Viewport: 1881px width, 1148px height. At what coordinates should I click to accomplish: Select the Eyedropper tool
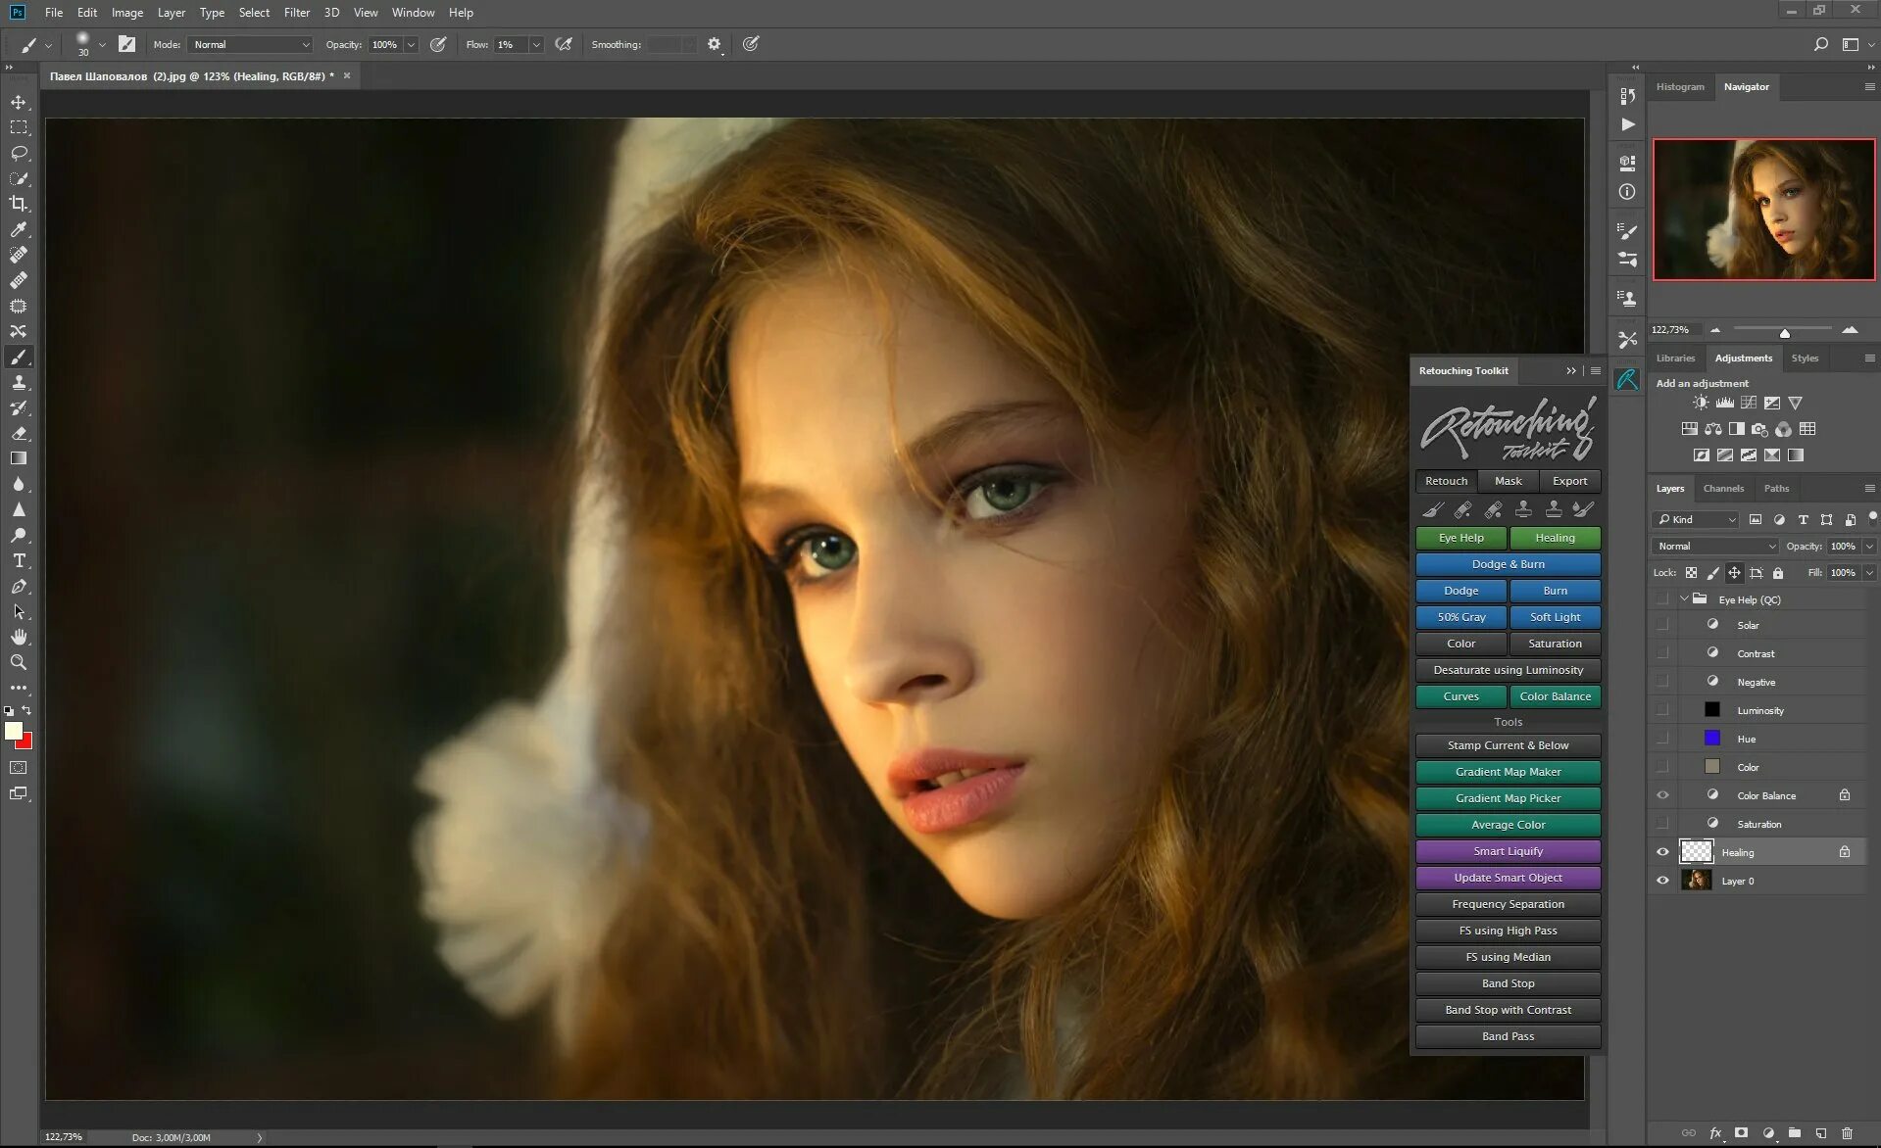(x=19, y=229)
